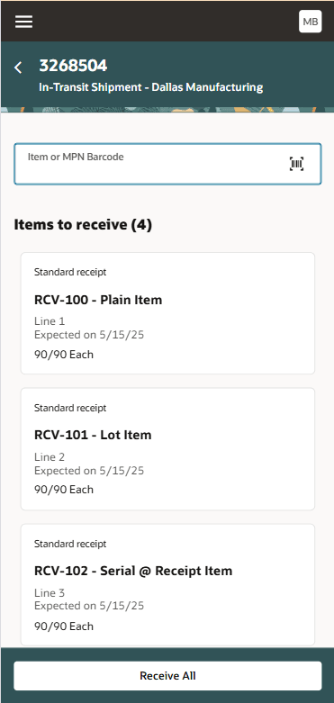Screen dimensions: 334x703
Task: Click Standard receipt label on RCV-100 card
Action: (x=70, y=272)
